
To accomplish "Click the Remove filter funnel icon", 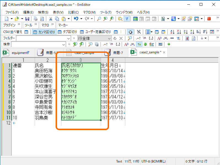I will (x=178, y=38).
